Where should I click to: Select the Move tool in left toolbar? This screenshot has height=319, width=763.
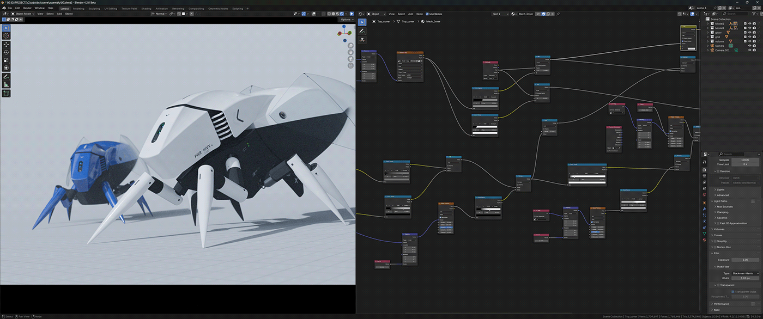(x=6, y=45)
